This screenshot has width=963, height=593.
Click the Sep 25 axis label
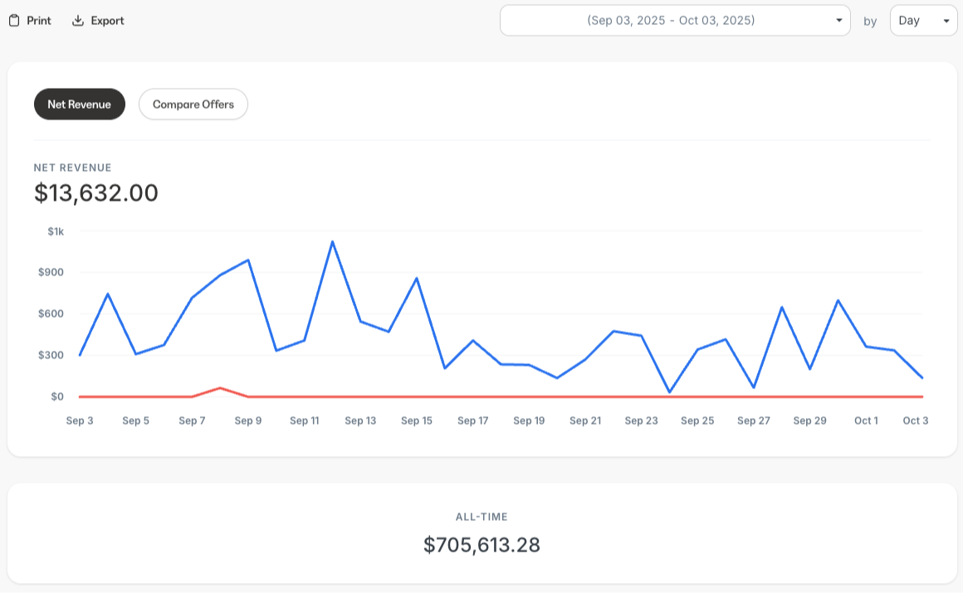697,420
